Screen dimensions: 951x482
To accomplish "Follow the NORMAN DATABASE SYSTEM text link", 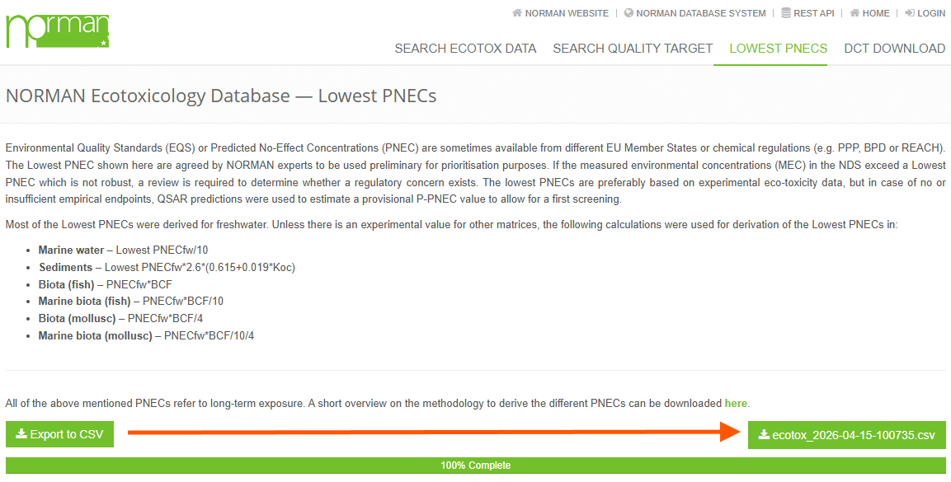I will (x=700, y=13).
